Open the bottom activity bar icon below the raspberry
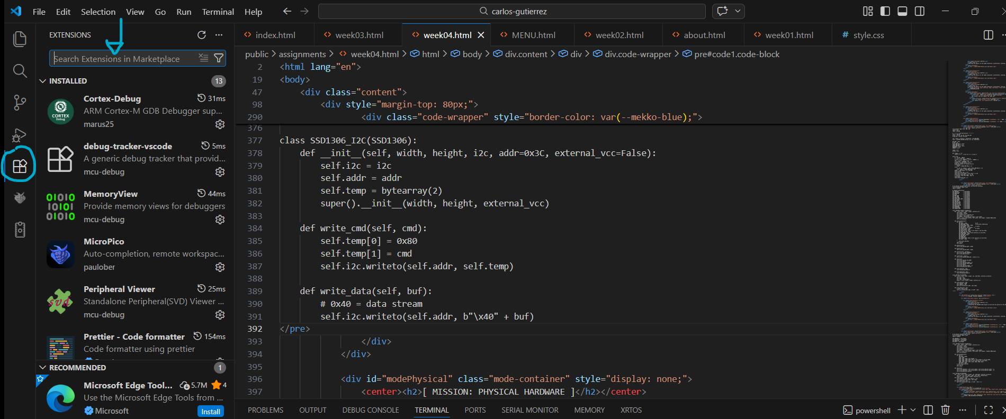1006x419 pixels. tap(20, 230)
